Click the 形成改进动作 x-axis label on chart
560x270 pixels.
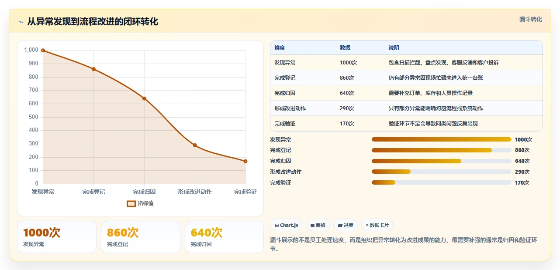point(195,192)
